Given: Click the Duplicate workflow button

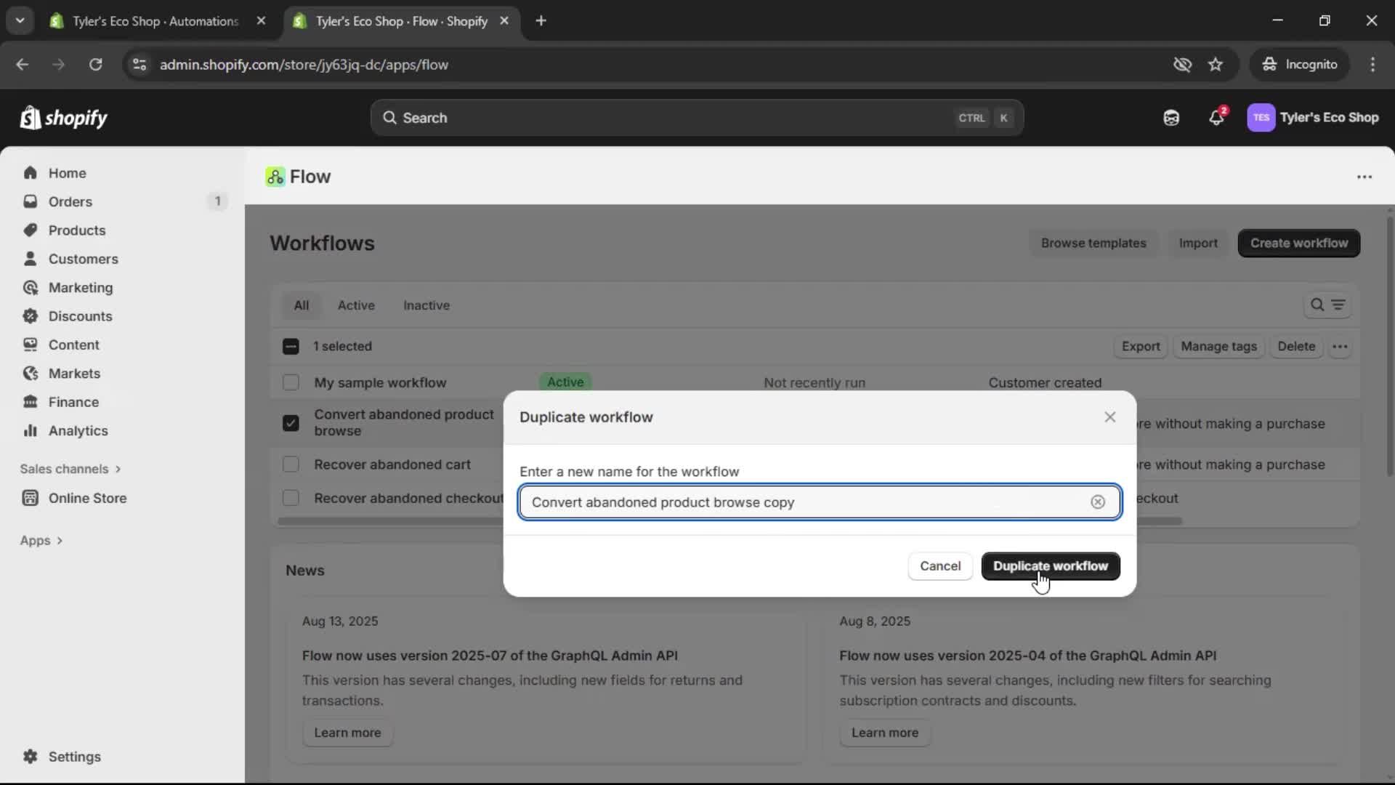Looking at the screenshot, I should pyautogui.click(x=1049, y=566).
